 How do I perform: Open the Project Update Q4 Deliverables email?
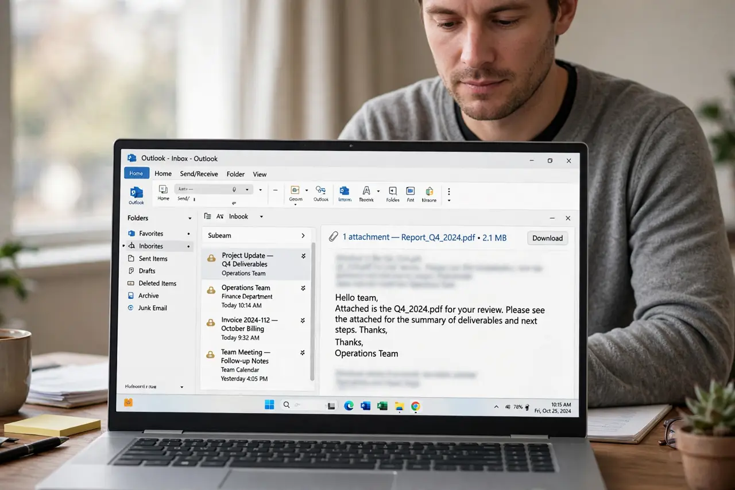[256, 264]
